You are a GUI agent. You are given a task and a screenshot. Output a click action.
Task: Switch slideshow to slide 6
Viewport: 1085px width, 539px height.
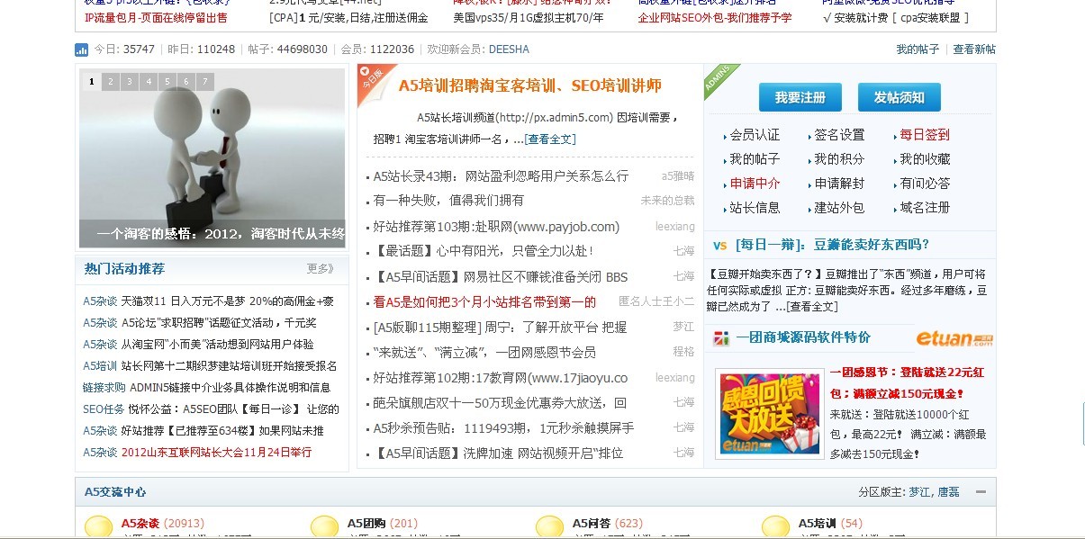coord(185,82)
